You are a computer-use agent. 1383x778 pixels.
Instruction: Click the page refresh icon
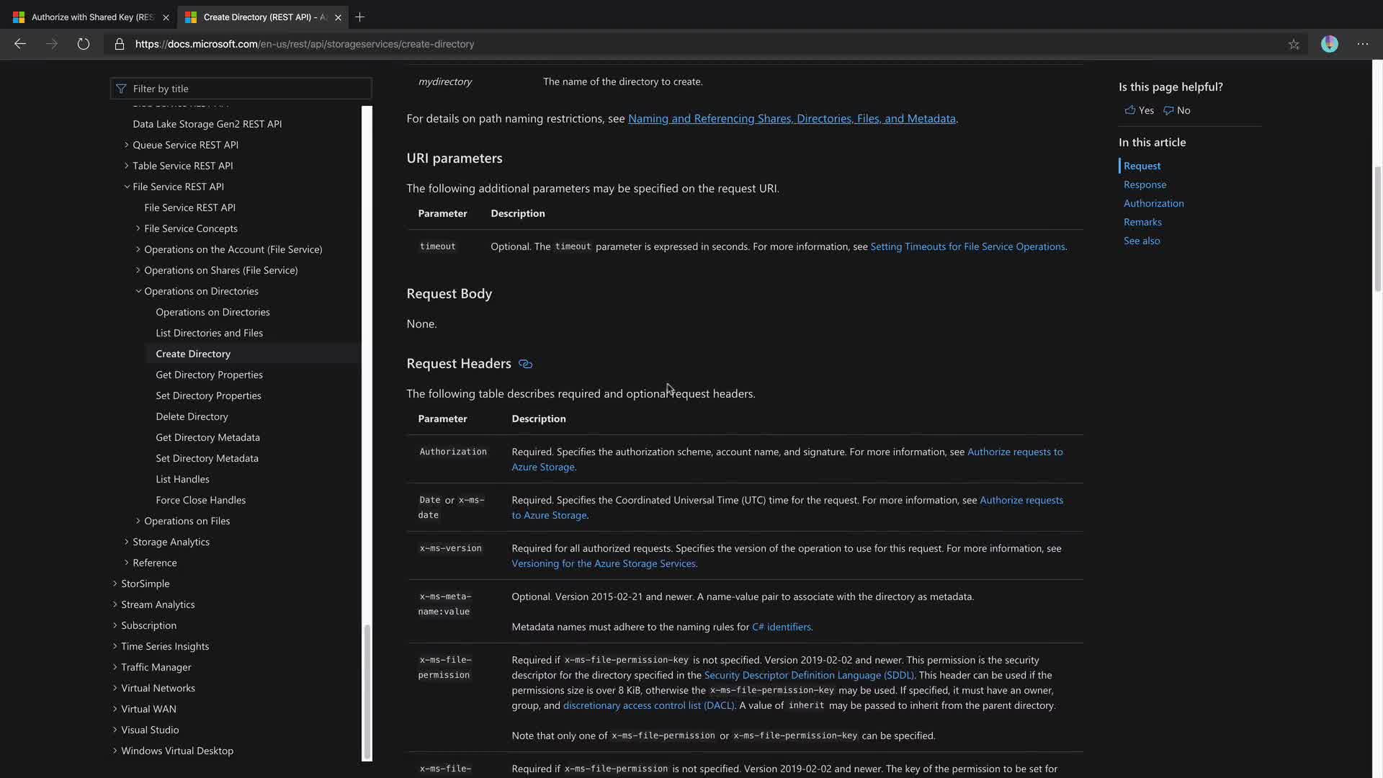tap(84, 44)
